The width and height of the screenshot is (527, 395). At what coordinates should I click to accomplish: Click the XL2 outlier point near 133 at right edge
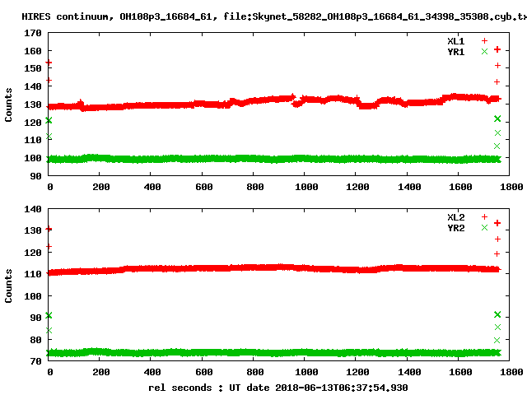tap(497, 223)
